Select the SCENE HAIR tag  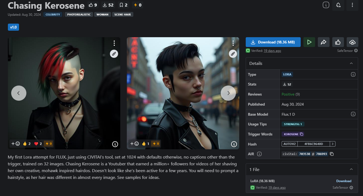pyautogui.click(x=123, y=14)
